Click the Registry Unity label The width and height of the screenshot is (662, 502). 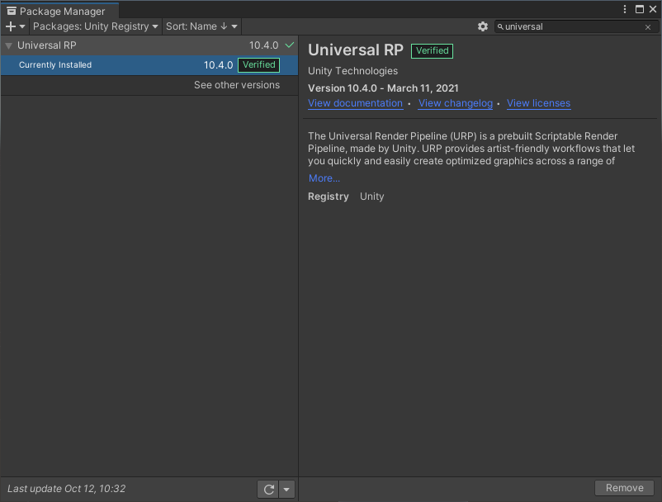[346, 197]
